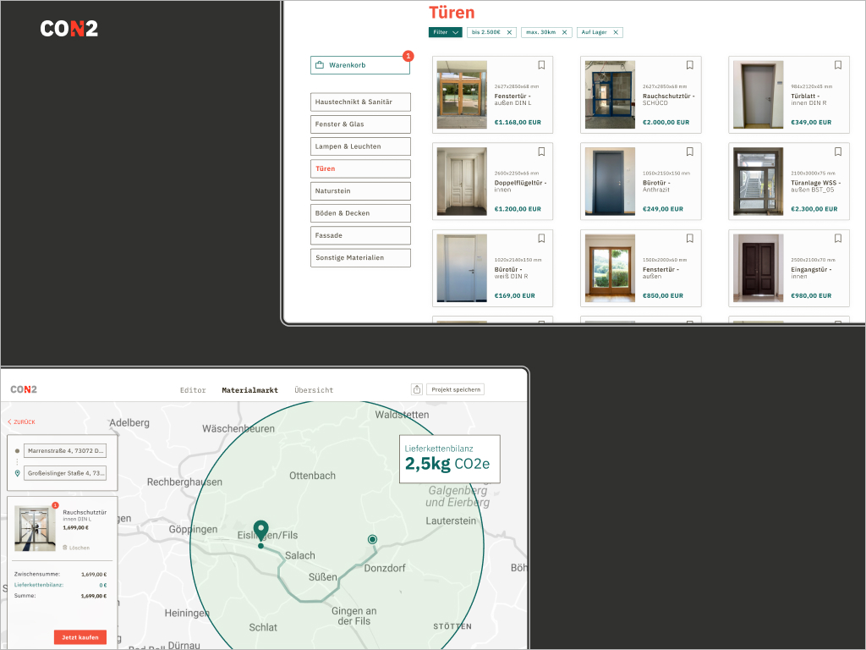Image resolution: width=866 pixels, height=650 pixels.
Task: Bookmark the Rauchschutztür SCHÜCO item
Action: pyautogui.click(x=689, y=65)
